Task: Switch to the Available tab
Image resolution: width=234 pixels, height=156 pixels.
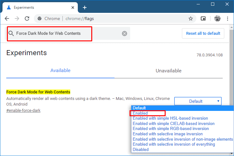Action: point(60,70)
